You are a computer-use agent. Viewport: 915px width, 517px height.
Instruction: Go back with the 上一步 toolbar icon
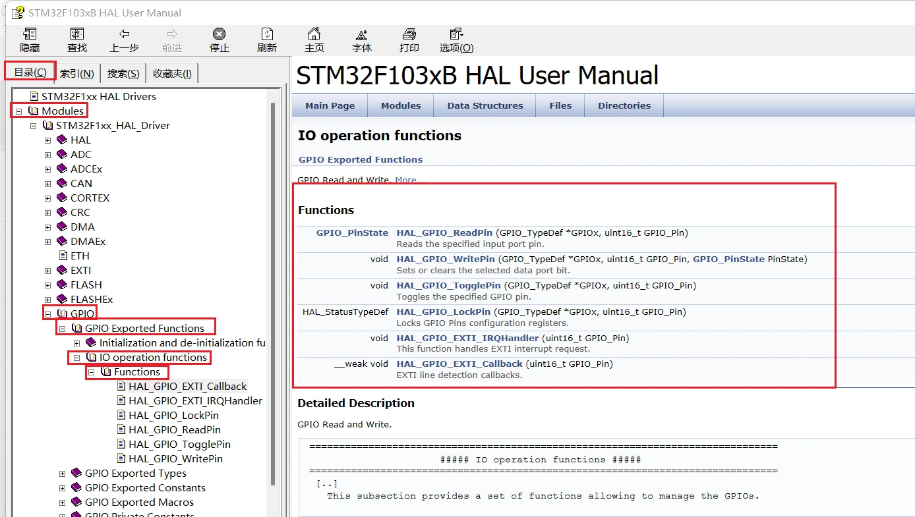tap(124, 34)
